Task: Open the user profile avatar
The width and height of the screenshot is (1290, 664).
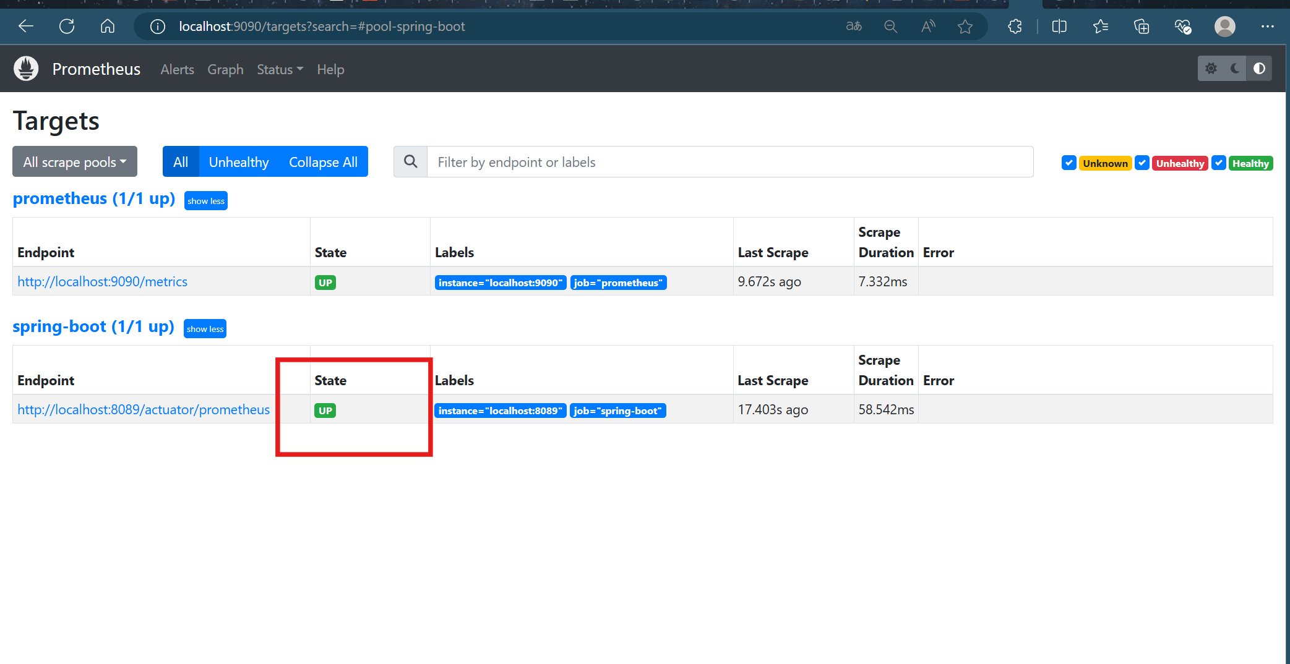Action: [x=1225, y=26]
